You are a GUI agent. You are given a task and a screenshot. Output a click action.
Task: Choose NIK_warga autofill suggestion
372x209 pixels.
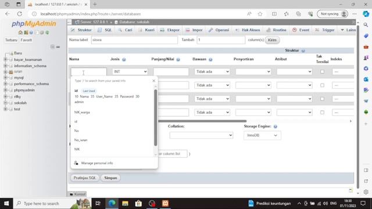(82, 112)
